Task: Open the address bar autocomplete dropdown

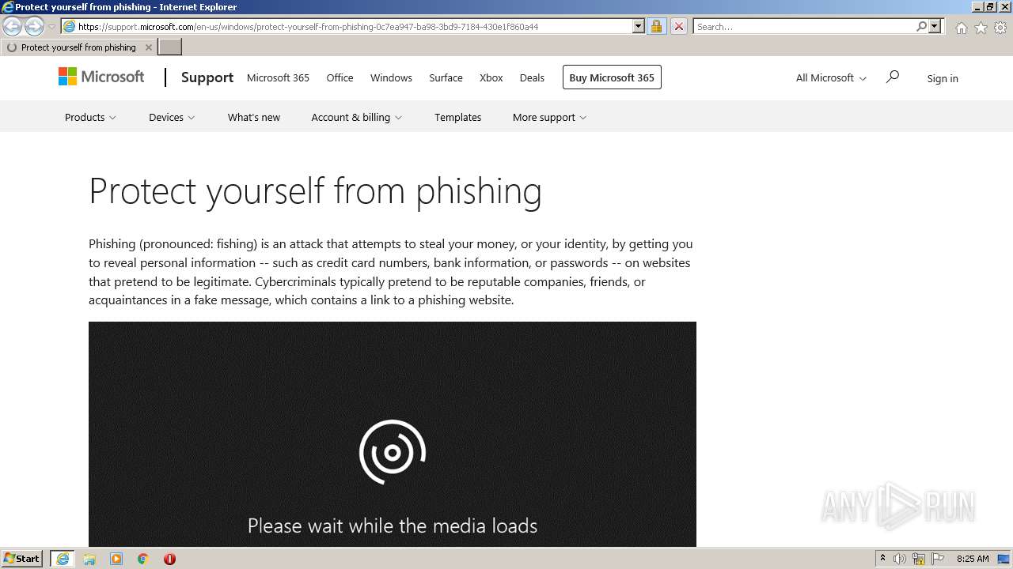Action: click(639, 27)
